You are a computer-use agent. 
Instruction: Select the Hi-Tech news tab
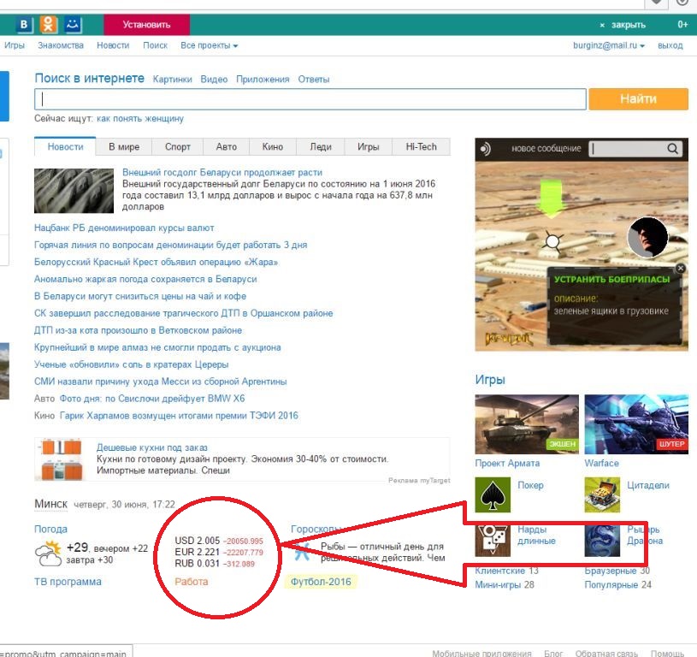pyautogui.click(x=421, y=146)
